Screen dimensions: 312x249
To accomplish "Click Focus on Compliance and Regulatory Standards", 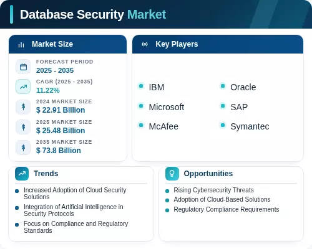I will click(76, 227).
